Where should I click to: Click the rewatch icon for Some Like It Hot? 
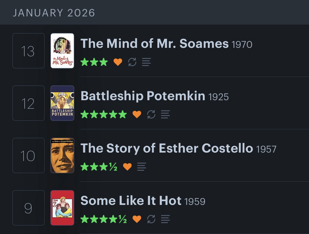tap(151, 219)
